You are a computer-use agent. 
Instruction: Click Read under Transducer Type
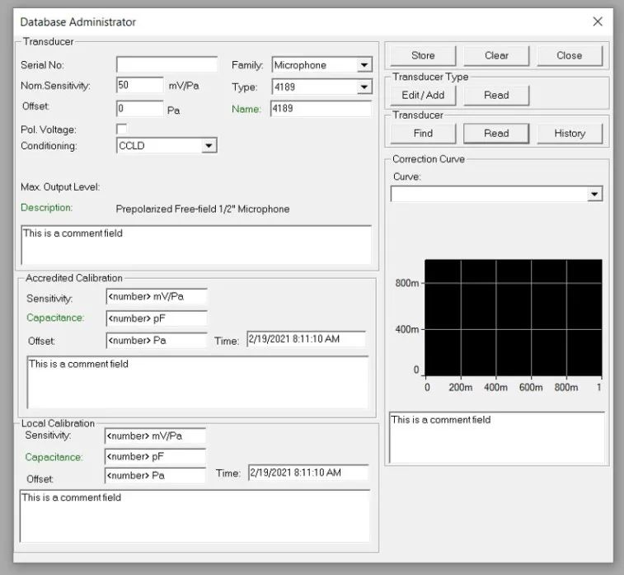coord(496,95)
